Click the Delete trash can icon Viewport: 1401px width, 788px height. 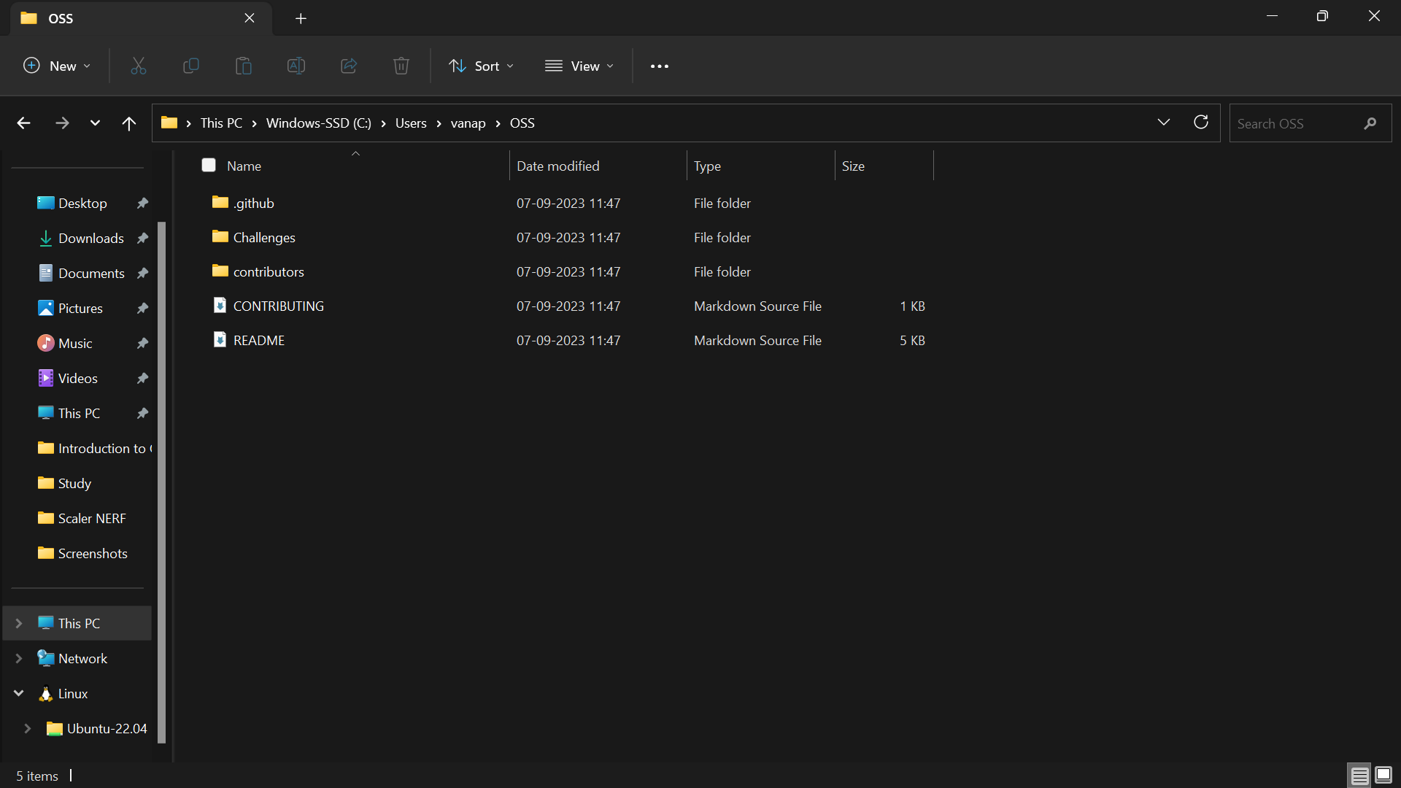(x=401, y=66)
